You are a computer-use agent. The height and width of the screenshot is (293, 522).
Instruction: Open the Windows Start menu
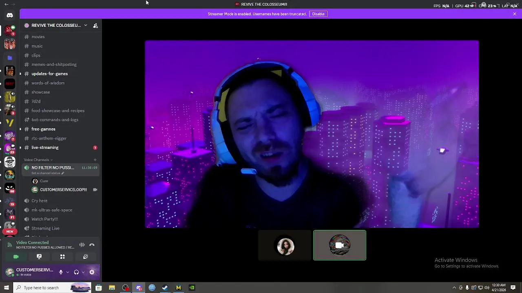pyautogui.click(x=6, y=288)
